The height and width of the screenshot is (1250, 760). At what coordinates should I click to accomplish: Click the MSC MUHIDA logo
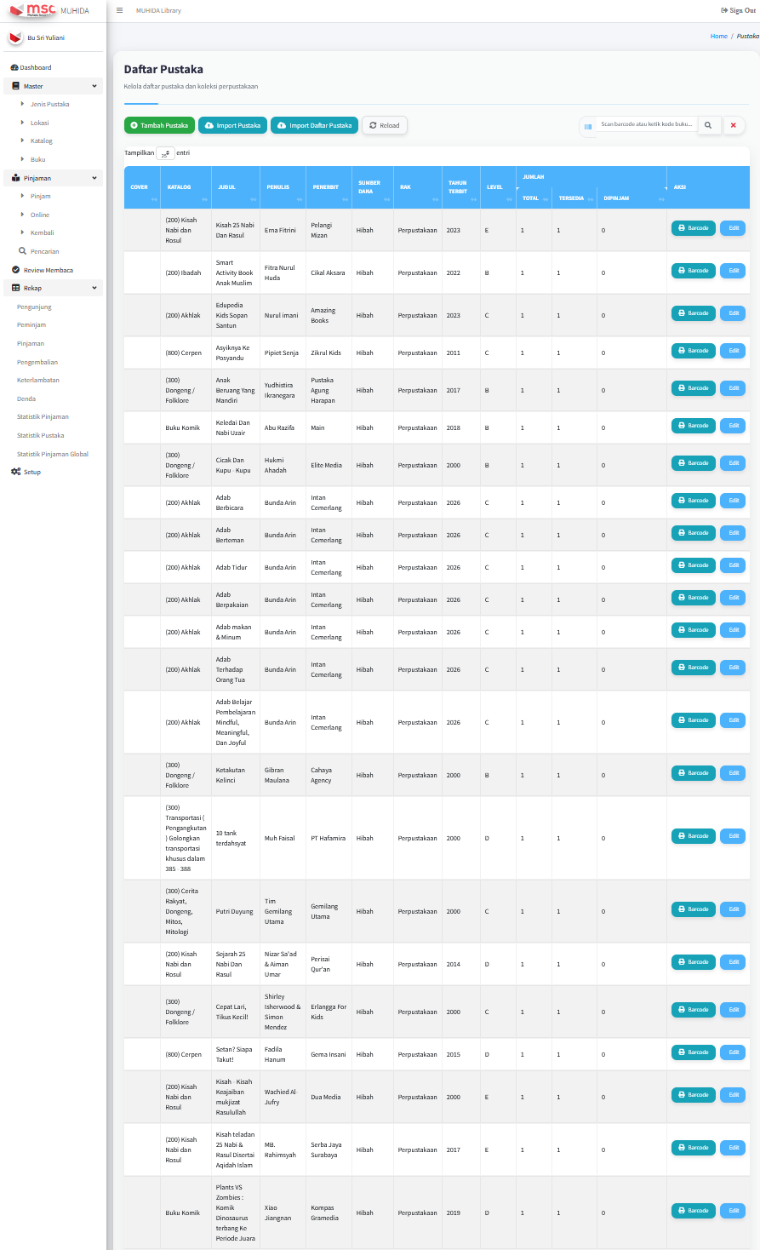tap(49, 11)
